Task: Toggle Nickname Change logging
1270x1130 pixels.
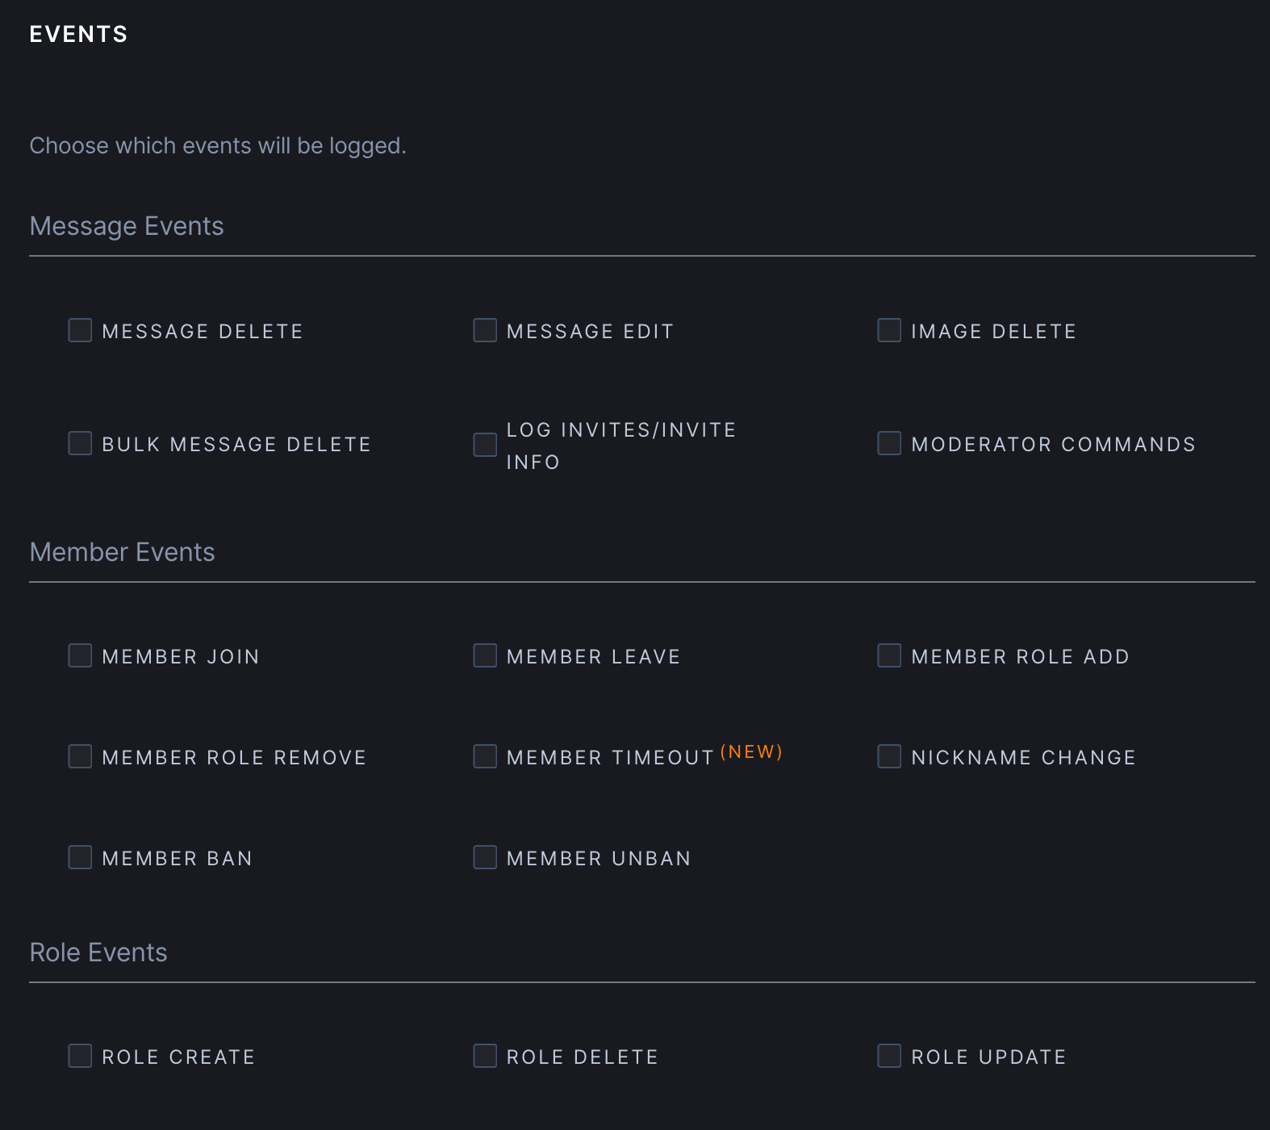Action: (889, 756)
